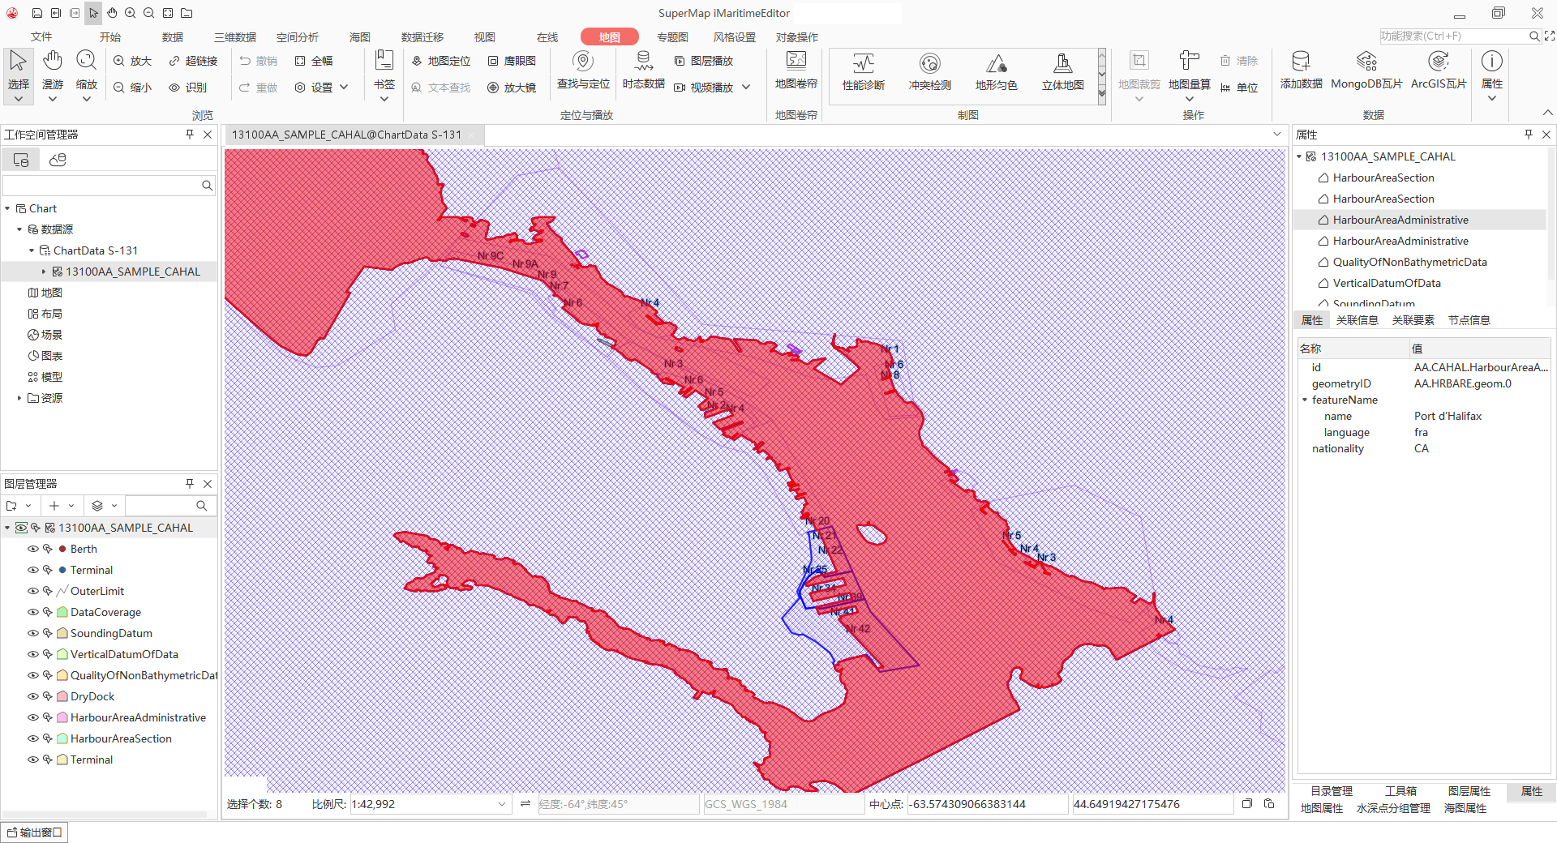This screenshot has height=843, width=1557.
Task: Toggle visibility of the DryDock layer
Action: coord(33,696)
